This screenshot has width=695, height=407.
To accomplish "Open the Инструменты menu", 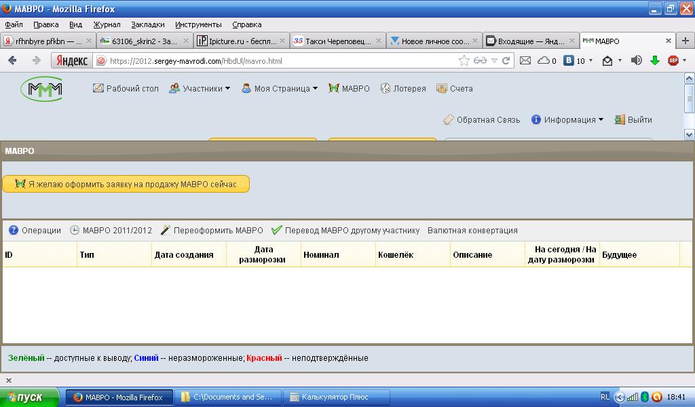I will 198,24.
